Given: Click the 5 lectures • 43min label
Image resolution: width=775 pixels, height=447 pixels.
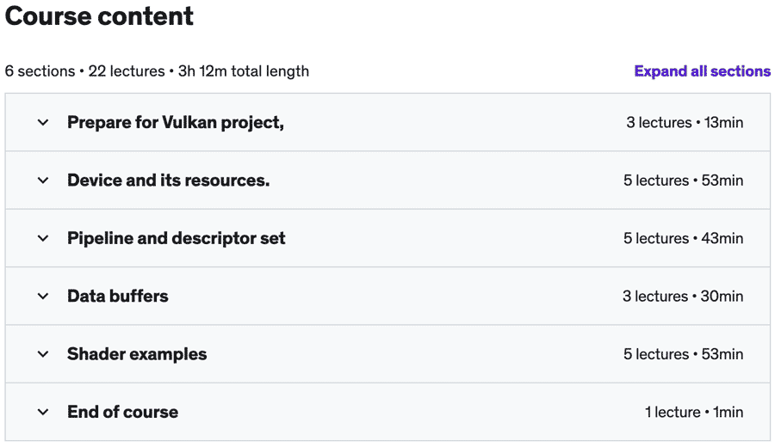Looking at the screenshot, I should [x=683, y=238].
